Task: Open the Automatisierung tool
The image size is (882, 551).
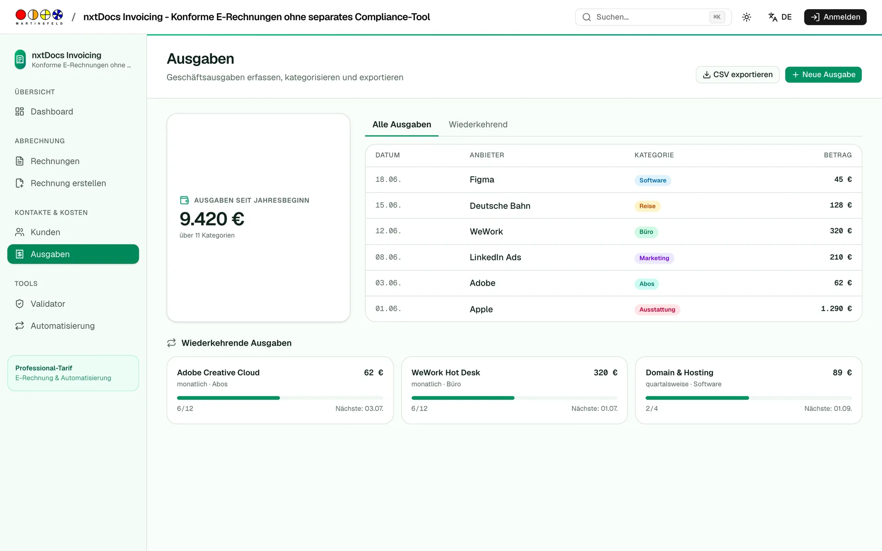Action: pos(73,326)
